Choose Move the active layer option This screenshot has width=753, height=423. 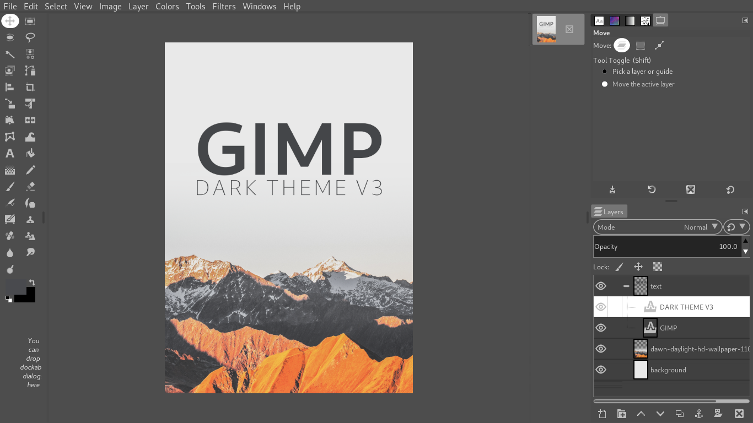tap(639, 84)
